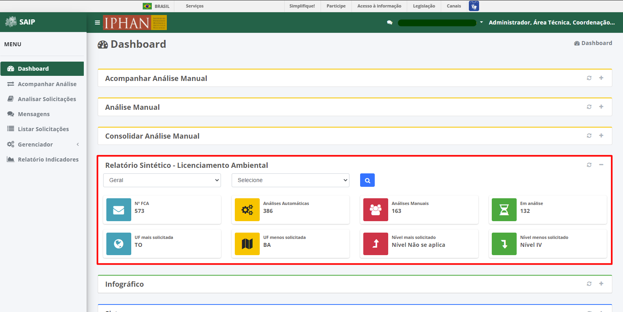Open Relatório Indicadores in sidebar
Viewport: 623px width, 312px height.
[x=42, y=160]
